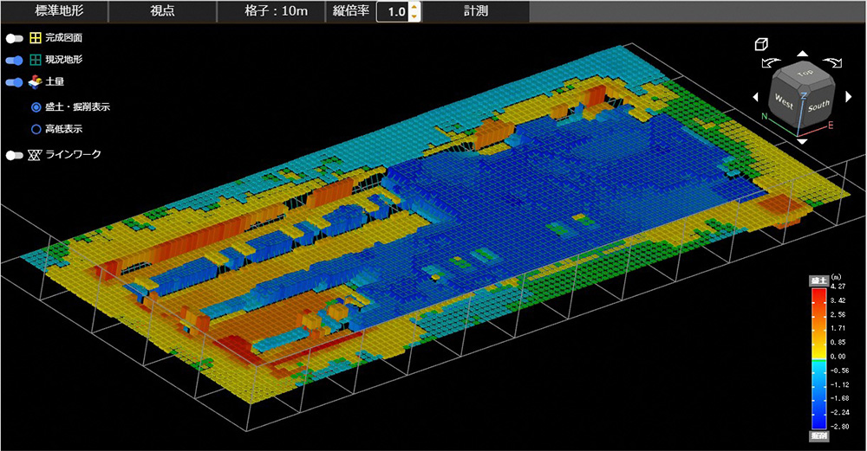Viewport: 867px width, 451px height.
Task: Turn off the 現況地形 layer toggle
Action: coord(13,60)
